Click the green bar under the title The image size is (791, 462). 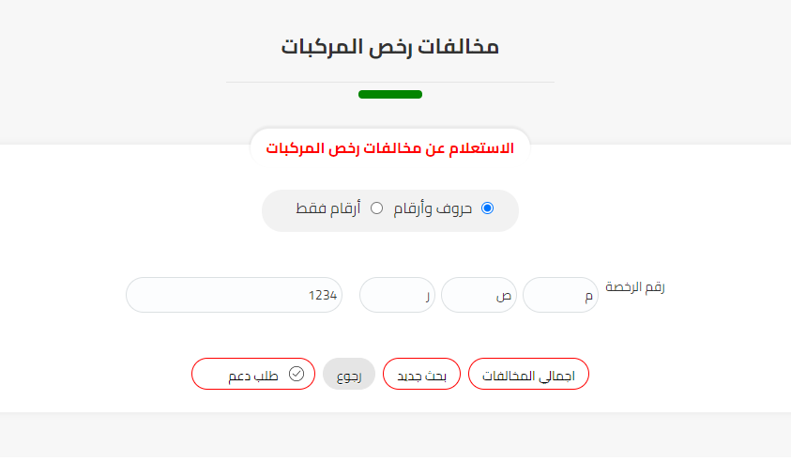390,94
